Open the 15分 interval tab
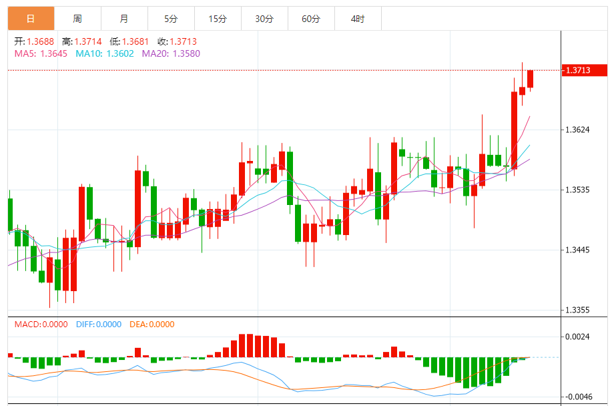This screenshot has height=406, width=614. point(218,19)
